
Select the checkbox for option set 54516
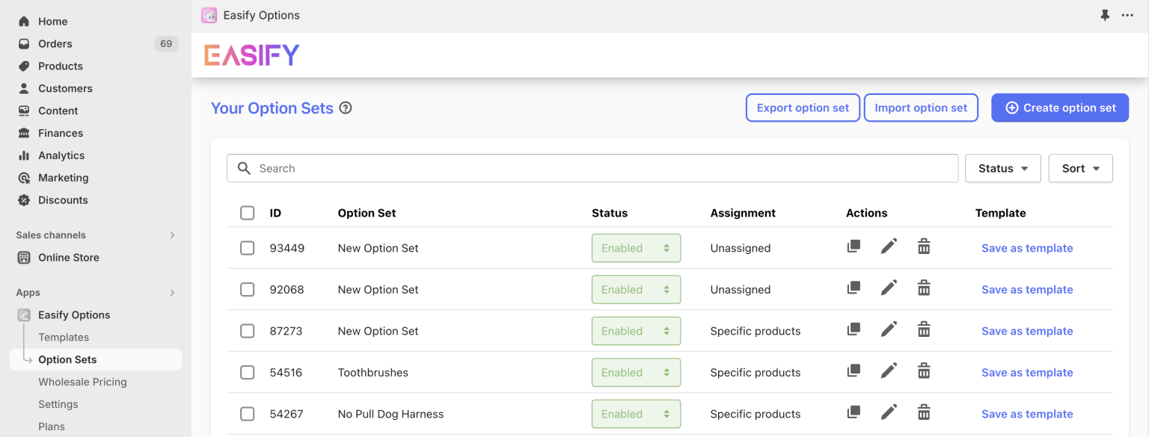click(x=247, y=372)
